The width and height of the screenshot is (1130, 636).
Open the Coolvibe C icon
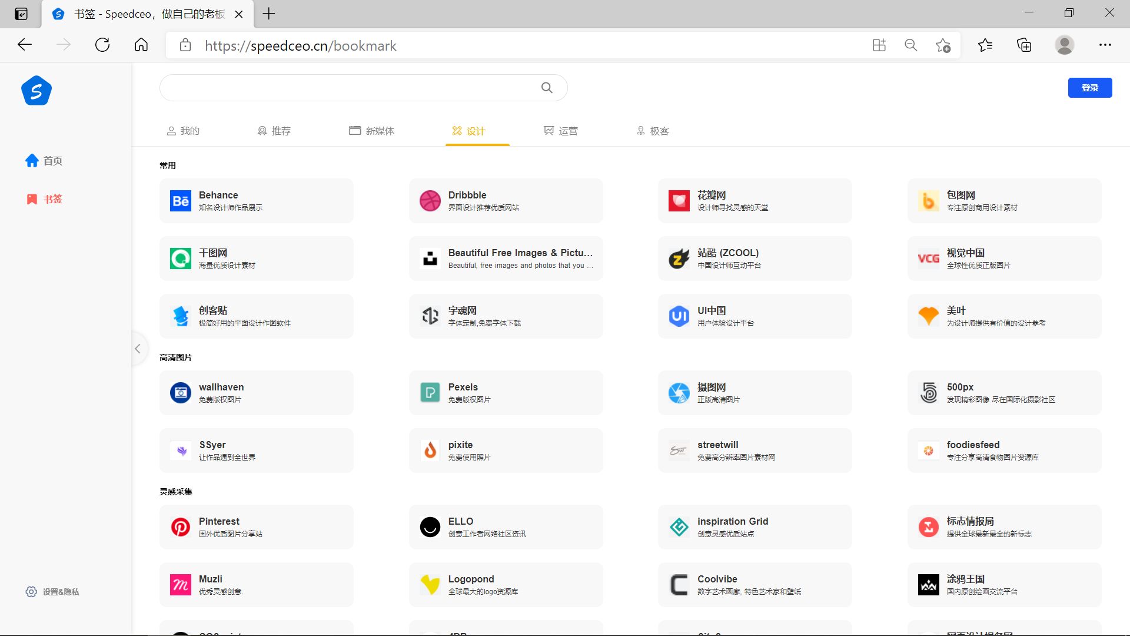679,585
